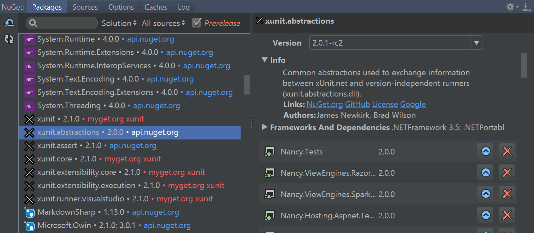Switch to the Packages tab

47,7
